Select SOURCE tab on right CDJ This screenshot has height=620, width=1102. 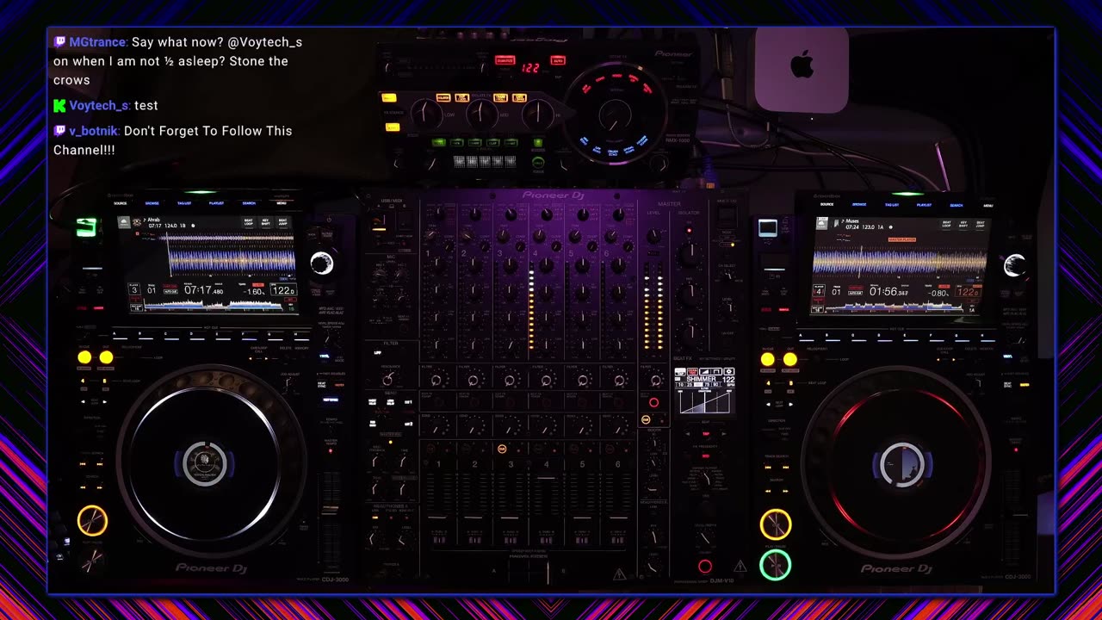point(826,205)
